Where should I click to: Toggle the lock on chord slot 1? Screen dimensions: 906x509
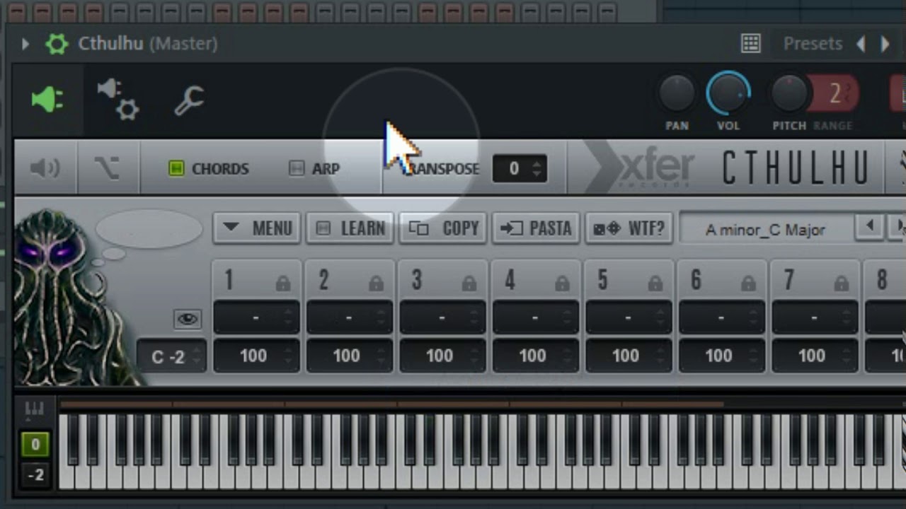tap(283, 283)
